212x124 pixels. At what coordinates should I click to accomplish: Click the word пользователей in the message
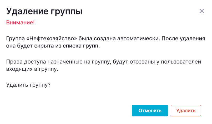pos(182,62)
